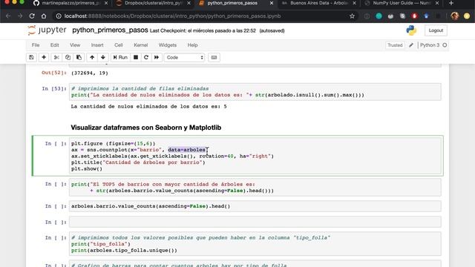
Task: Rename notebook via python_primeros_pasos title
Action: 110,30
